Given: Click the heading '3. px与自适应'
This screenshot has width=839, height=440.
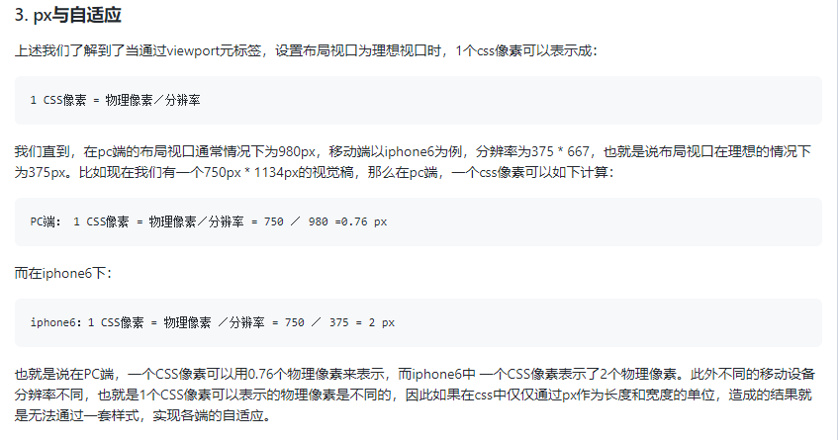Looking at the screenshot, I should pos(68,15).
